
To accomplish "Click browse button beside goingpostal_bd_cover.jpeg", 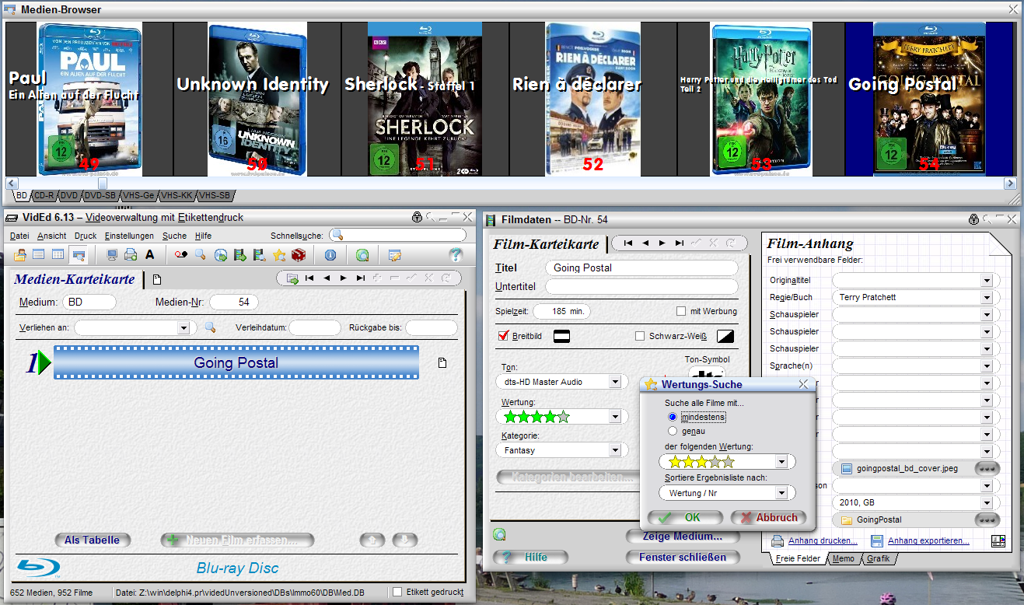I will coord(987,468).
